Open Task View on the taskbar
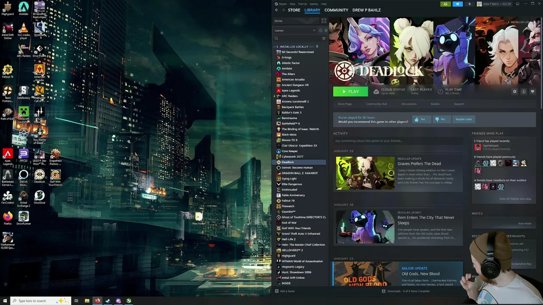Image resolution: width=543 pixels, height=305 pixels. coord(76,301)
